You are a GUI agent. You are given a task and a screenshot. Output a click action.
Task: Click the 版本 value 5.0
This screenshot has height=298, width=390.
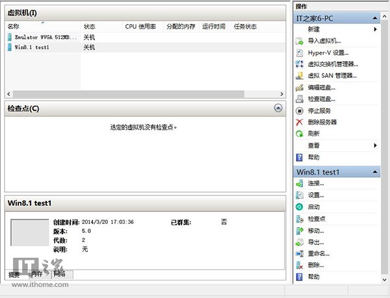click(x=86, y=231)
